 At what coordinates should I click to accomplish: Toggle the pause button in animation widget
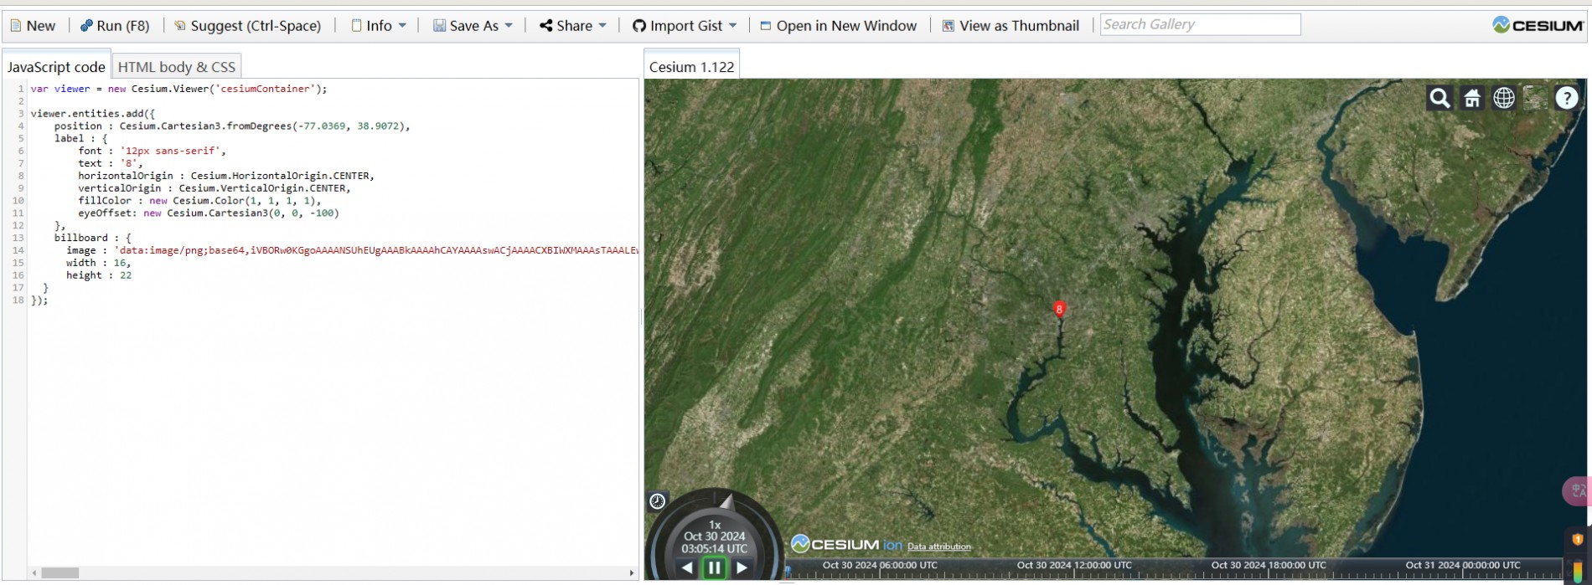coord(714,567)
